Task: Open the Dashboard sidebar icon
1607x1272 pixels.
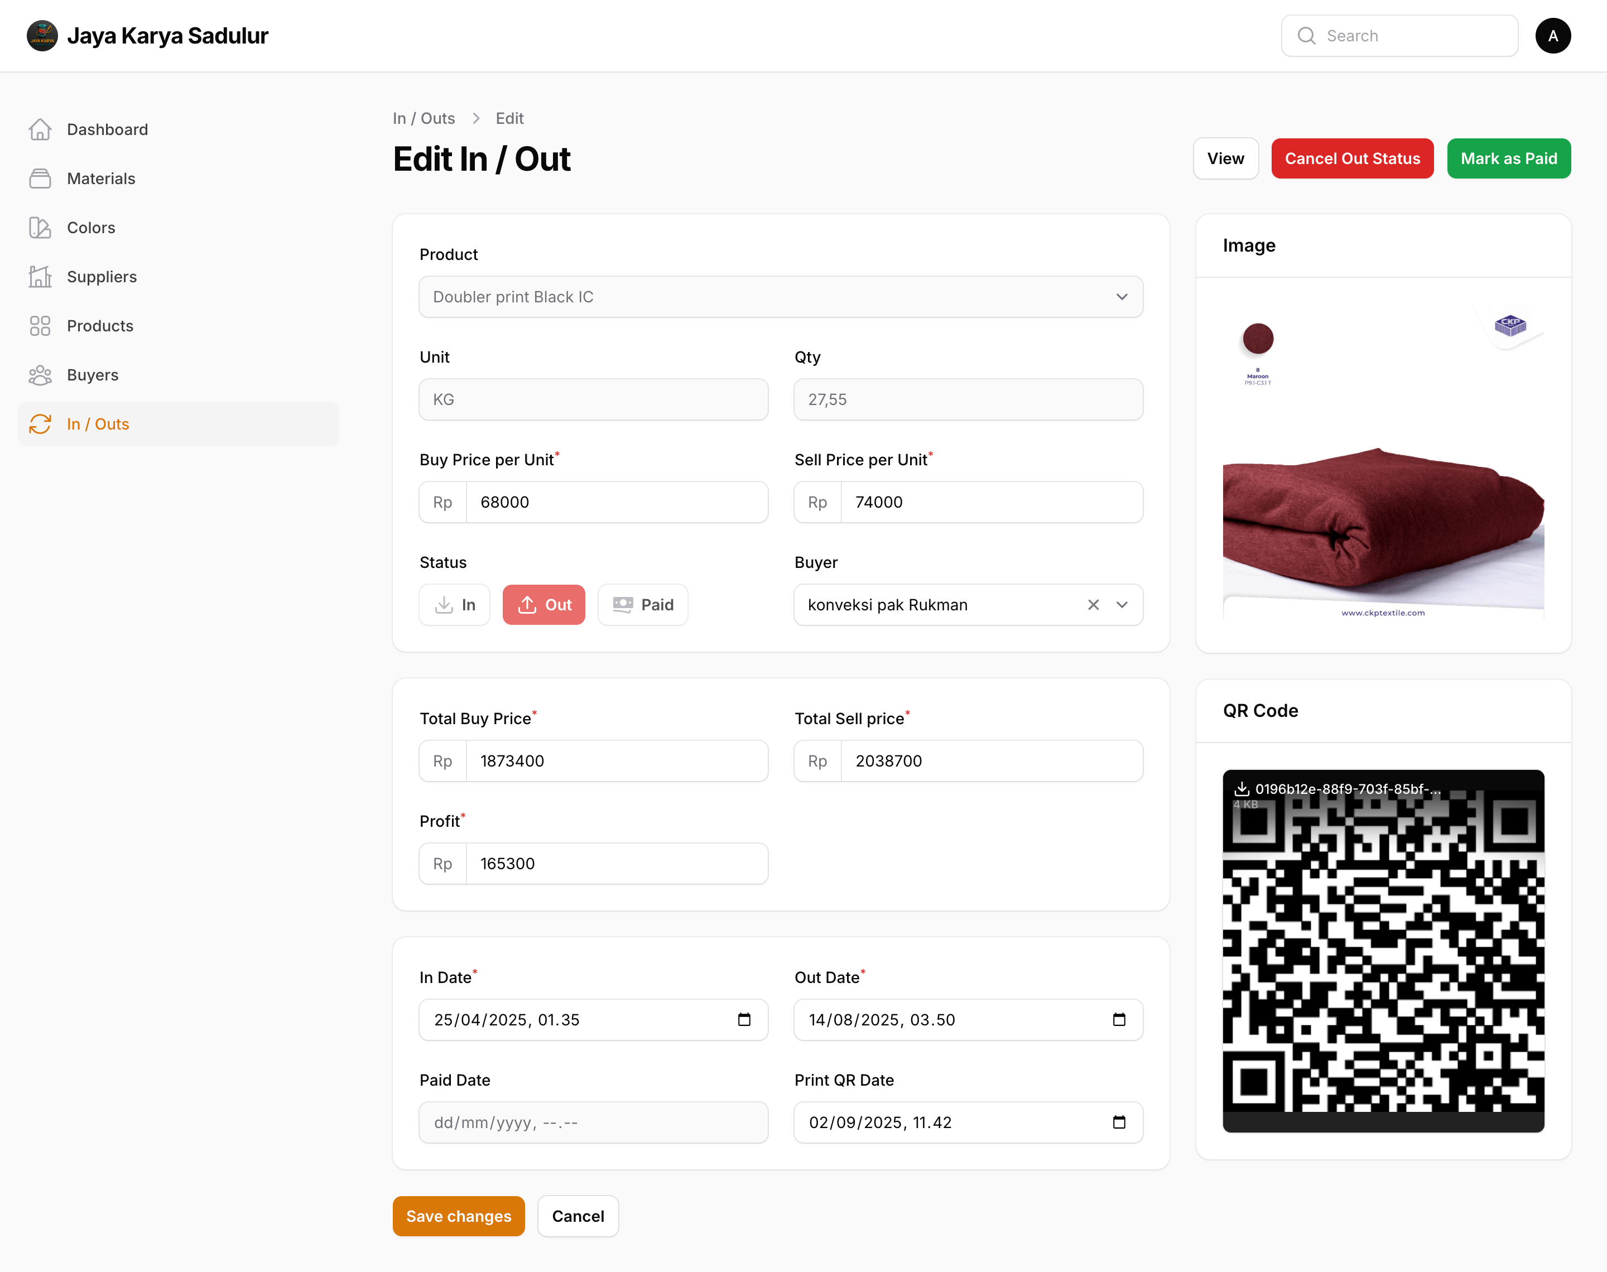Action: [x=41, y=129]
